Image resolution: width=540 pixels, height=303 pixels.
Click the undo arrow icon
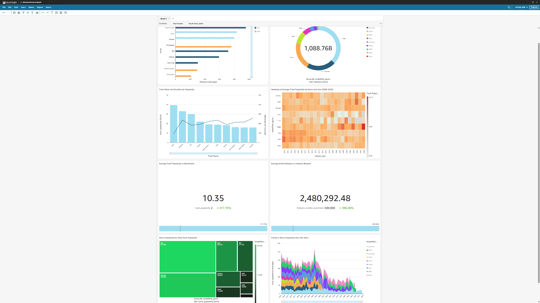[x=4, y=13]
